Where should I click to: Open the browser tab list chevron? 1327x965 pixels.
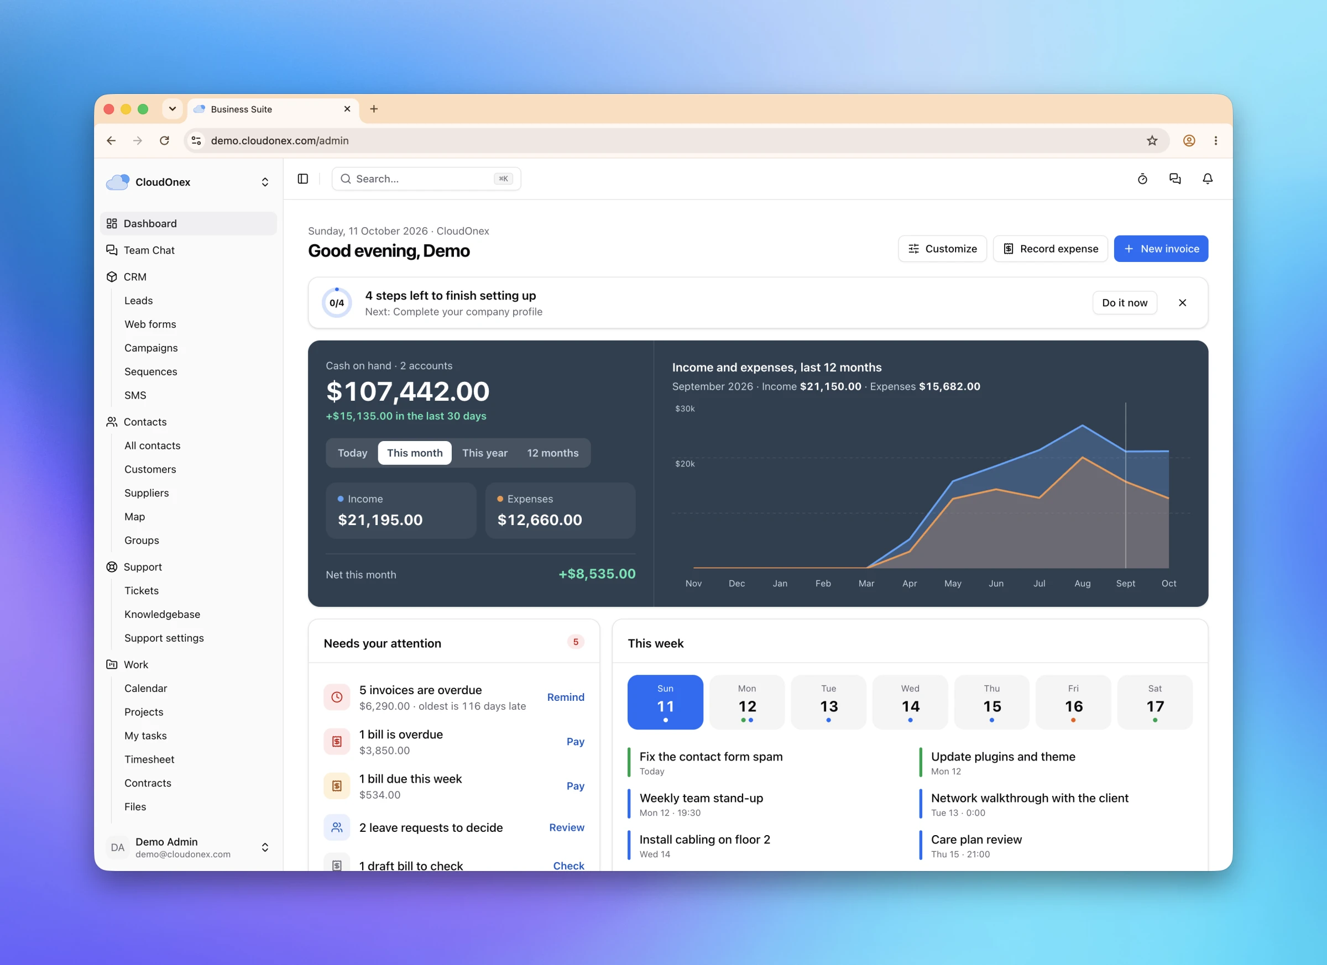pyautogui.click(x=173, y=109)
